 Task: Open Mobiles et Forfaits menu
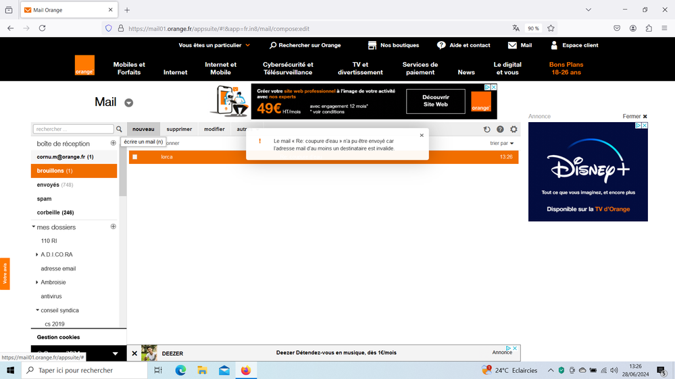[129, 68]
